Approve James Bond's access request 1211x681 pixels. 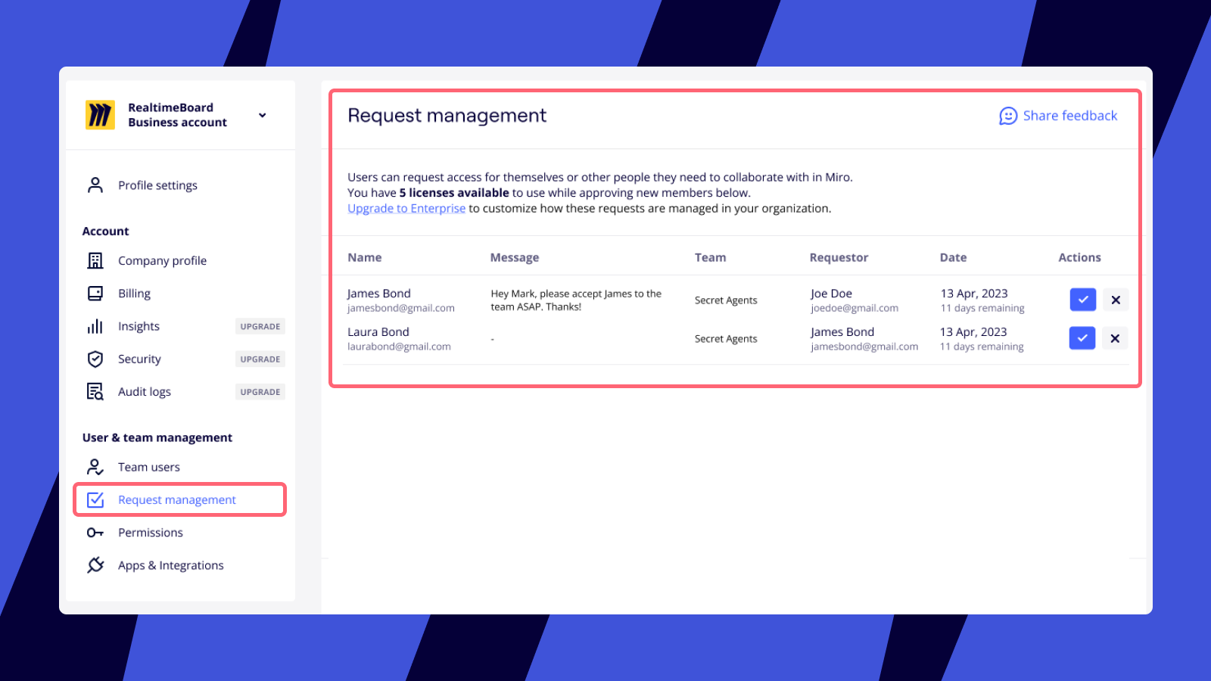pos(1082,300)
